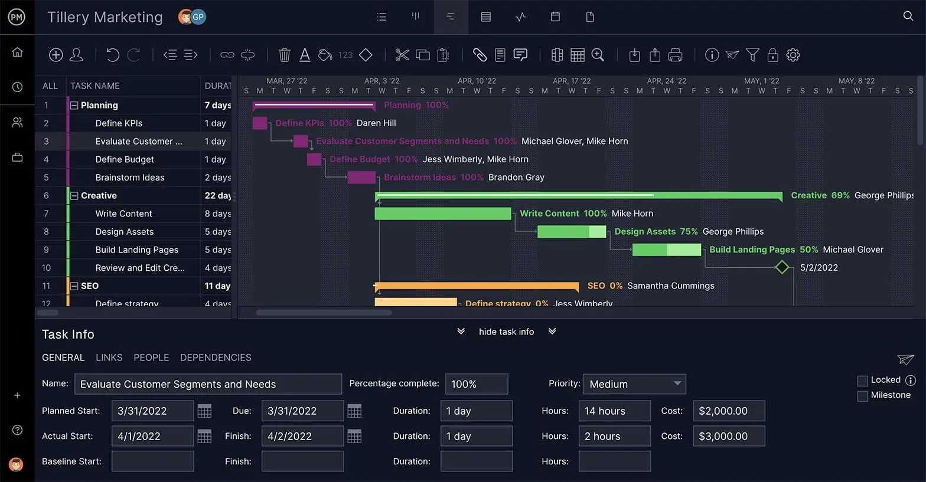Open Planned Start calendar picker
The height and width of the screenshot is (482, 926).
coord(204,411)
